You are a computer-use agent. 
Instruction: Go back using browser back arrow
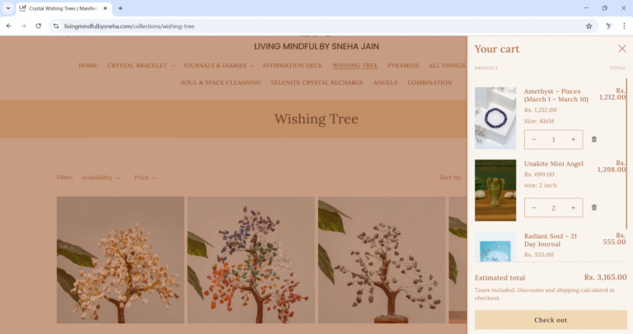click(x=9, y=26)
